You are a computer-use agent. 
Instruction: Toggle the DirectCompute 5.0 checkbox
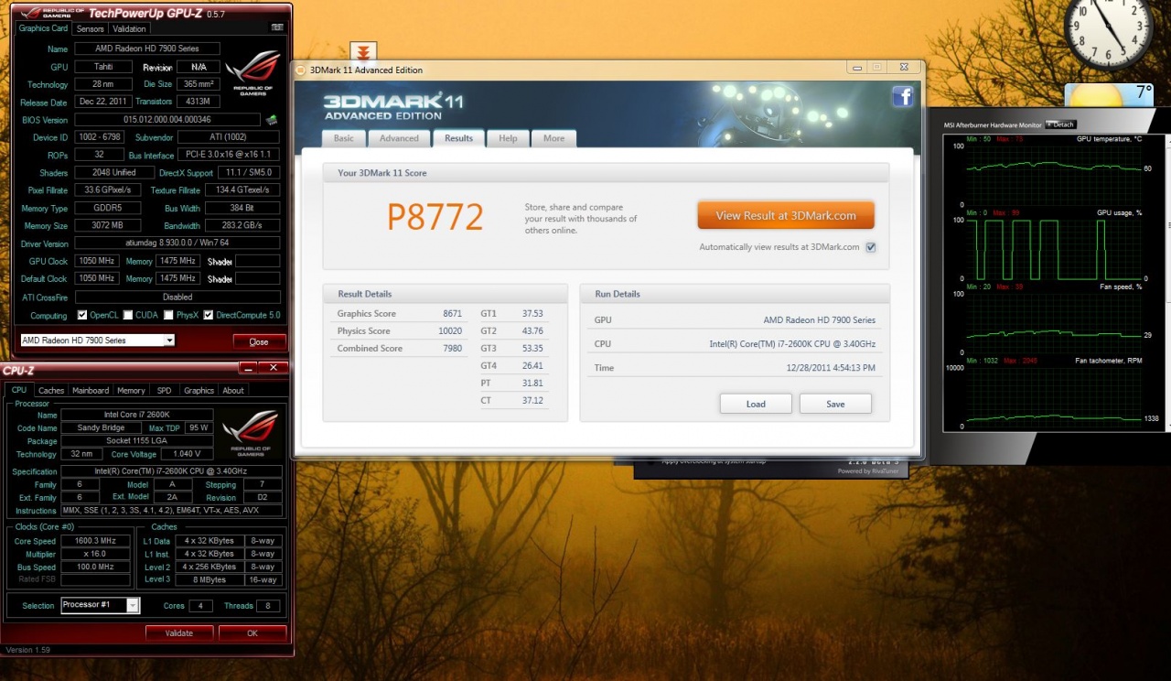tap(209, 315)
